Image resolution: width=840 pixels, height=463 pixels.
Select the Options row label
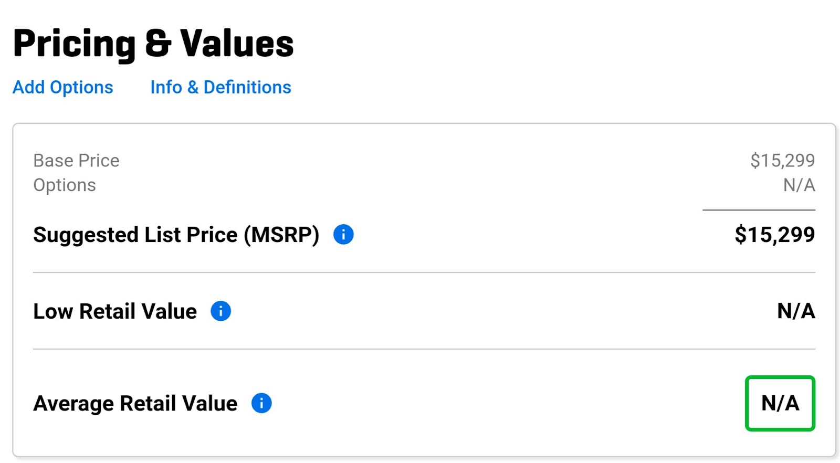pos(65,185)
